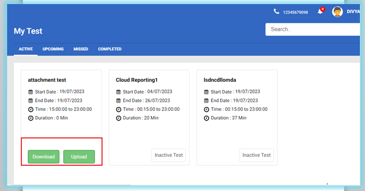
Task: Click clock icon beside Cloud Reporting1 Duration
Action: (x=118, y=118)
